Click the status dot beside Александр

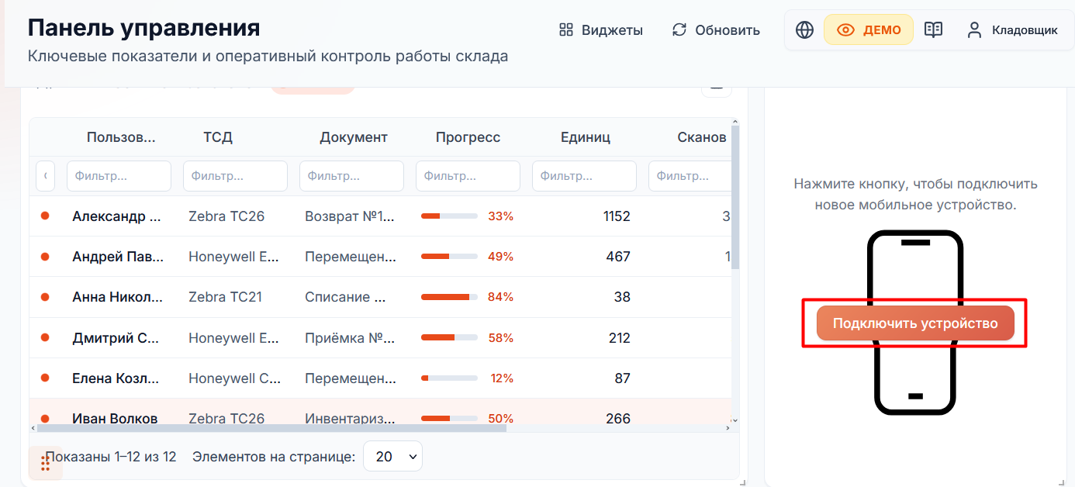[x=45, y=216]
